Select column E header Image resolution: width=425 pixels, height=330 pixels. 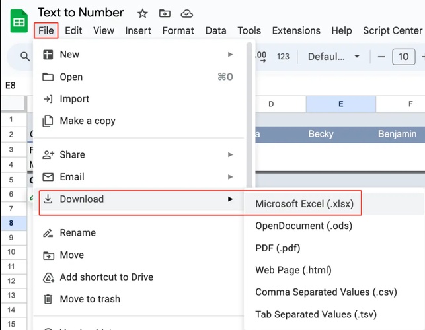[x=341, y=104]
